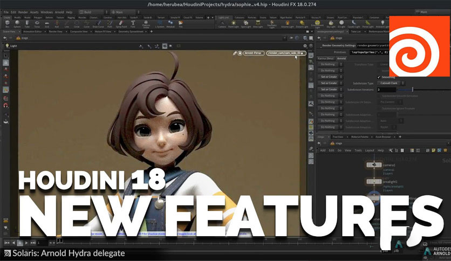This screenshot has width=451, height=261.
Task: Open the Layout menu in network editor
Action: [369, 150]
